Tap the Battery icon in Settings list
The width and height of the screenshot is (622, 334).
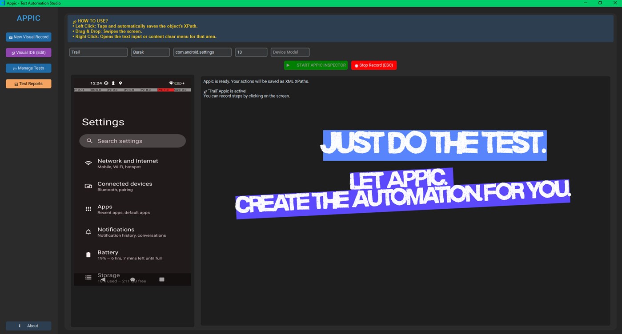(88, 254)
